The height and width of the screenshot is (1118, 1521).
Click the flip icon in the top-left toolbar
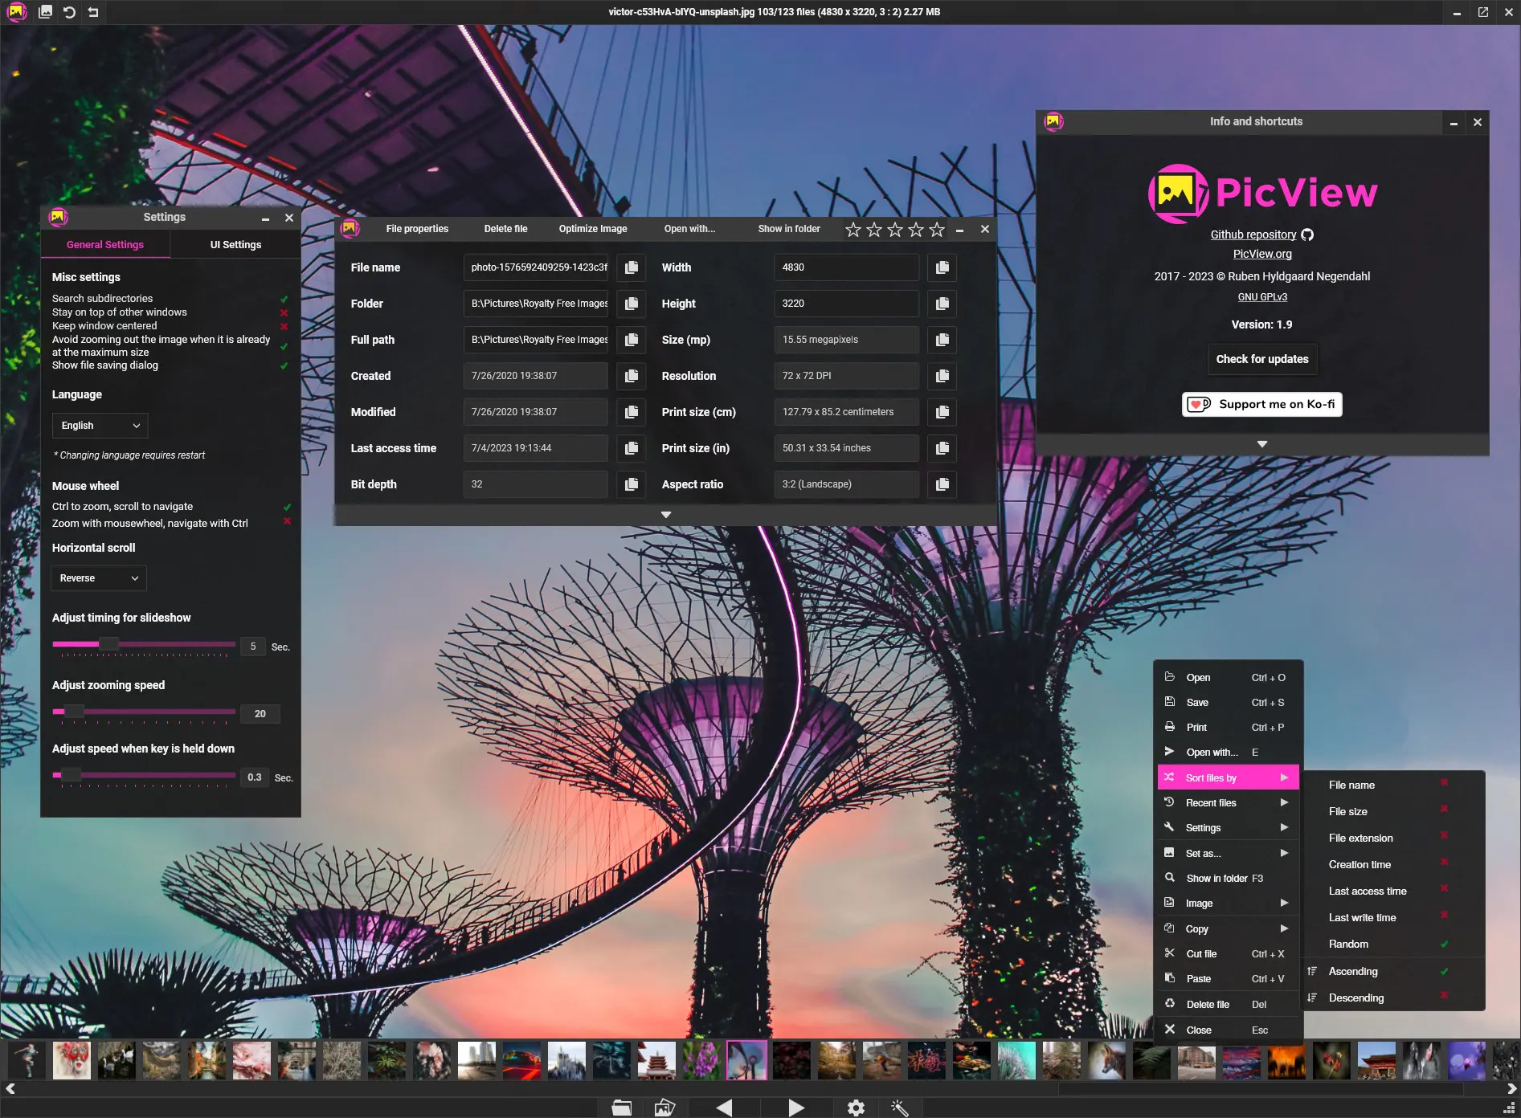[93, 12]
